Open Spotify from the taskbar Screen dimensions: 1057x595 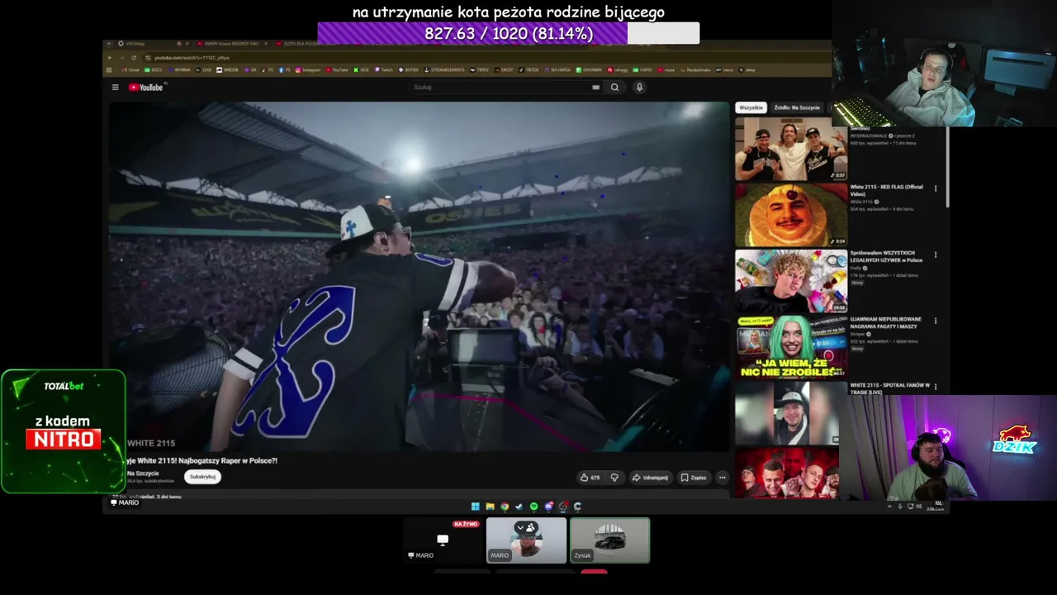533,506
